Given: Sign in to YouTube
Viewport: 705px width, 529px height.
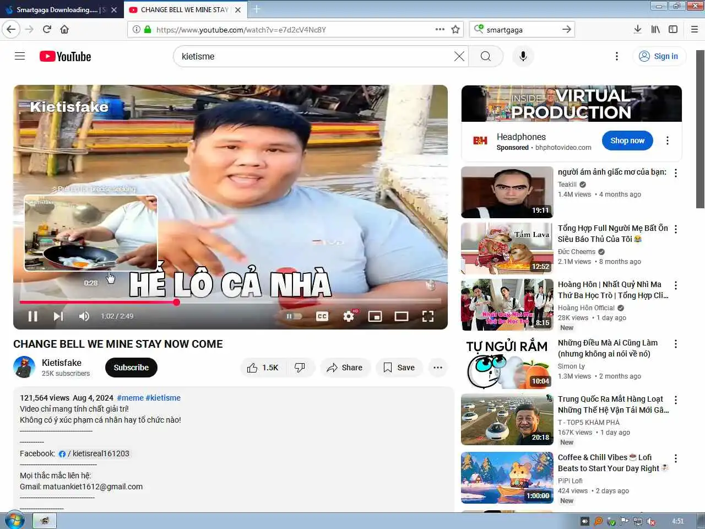Looking at the screenshot, I should [x=659, y=56].
